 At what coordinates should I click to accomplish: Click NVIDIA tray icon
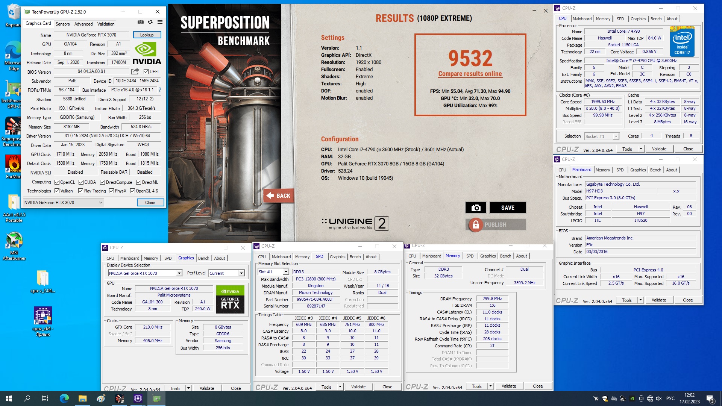[x=632, y=398]
